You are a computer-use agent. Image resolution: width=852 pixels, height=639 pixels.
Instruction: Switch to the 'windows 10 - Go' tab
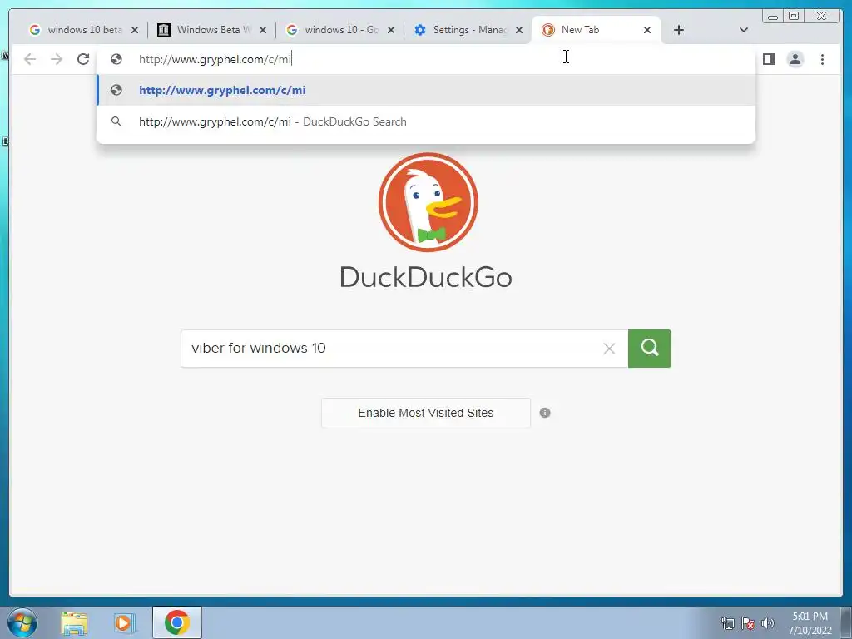(x=340, y=30)
